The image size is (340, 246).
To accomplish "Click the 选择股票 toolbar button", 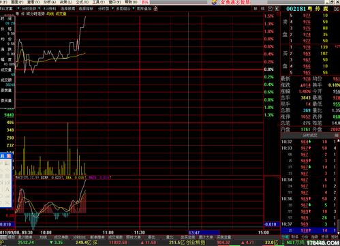I will click(x=67, y=9).
